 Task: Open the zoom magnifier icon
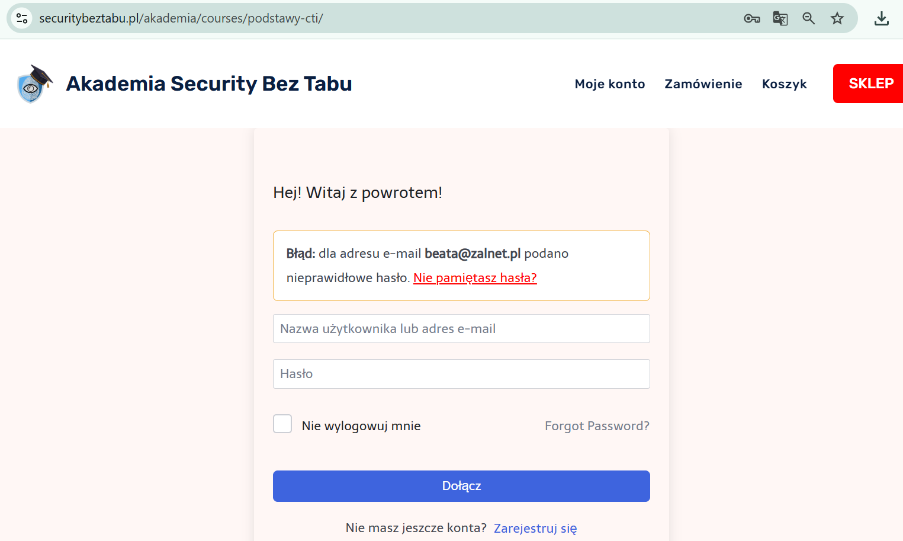coord(808,18)
